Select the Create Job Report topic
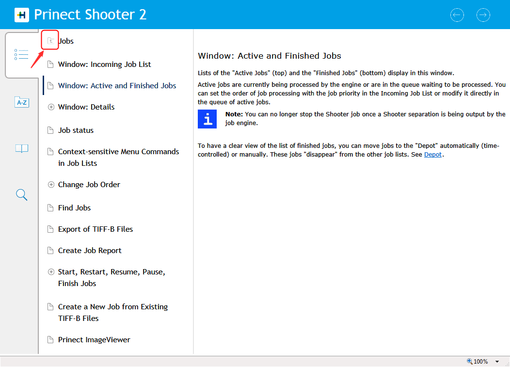510x367 pixels. 90,251
